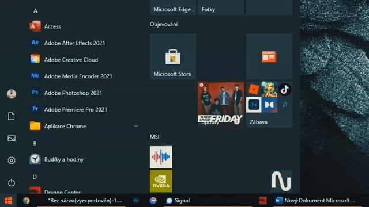Image resolution: width=369 pixels, height=207 pixels.
Task: Open the Microsoft Store tile
Action: pyautogui.click(x=173, y=56)
